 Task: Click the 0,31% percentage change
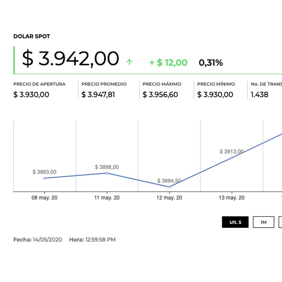tap(211, 63)
